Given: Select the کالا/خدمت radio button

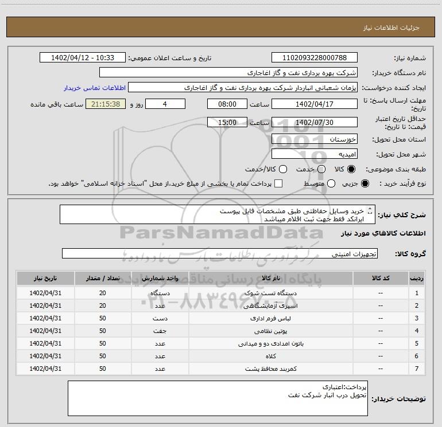Looking at the screenshot, I should click(x=283, y=169).
